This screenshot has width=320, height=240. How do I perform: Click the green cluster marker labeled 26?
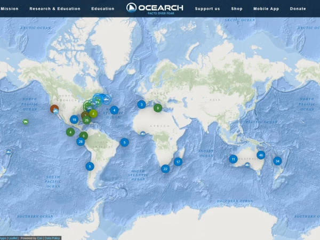tap(86, 120)
